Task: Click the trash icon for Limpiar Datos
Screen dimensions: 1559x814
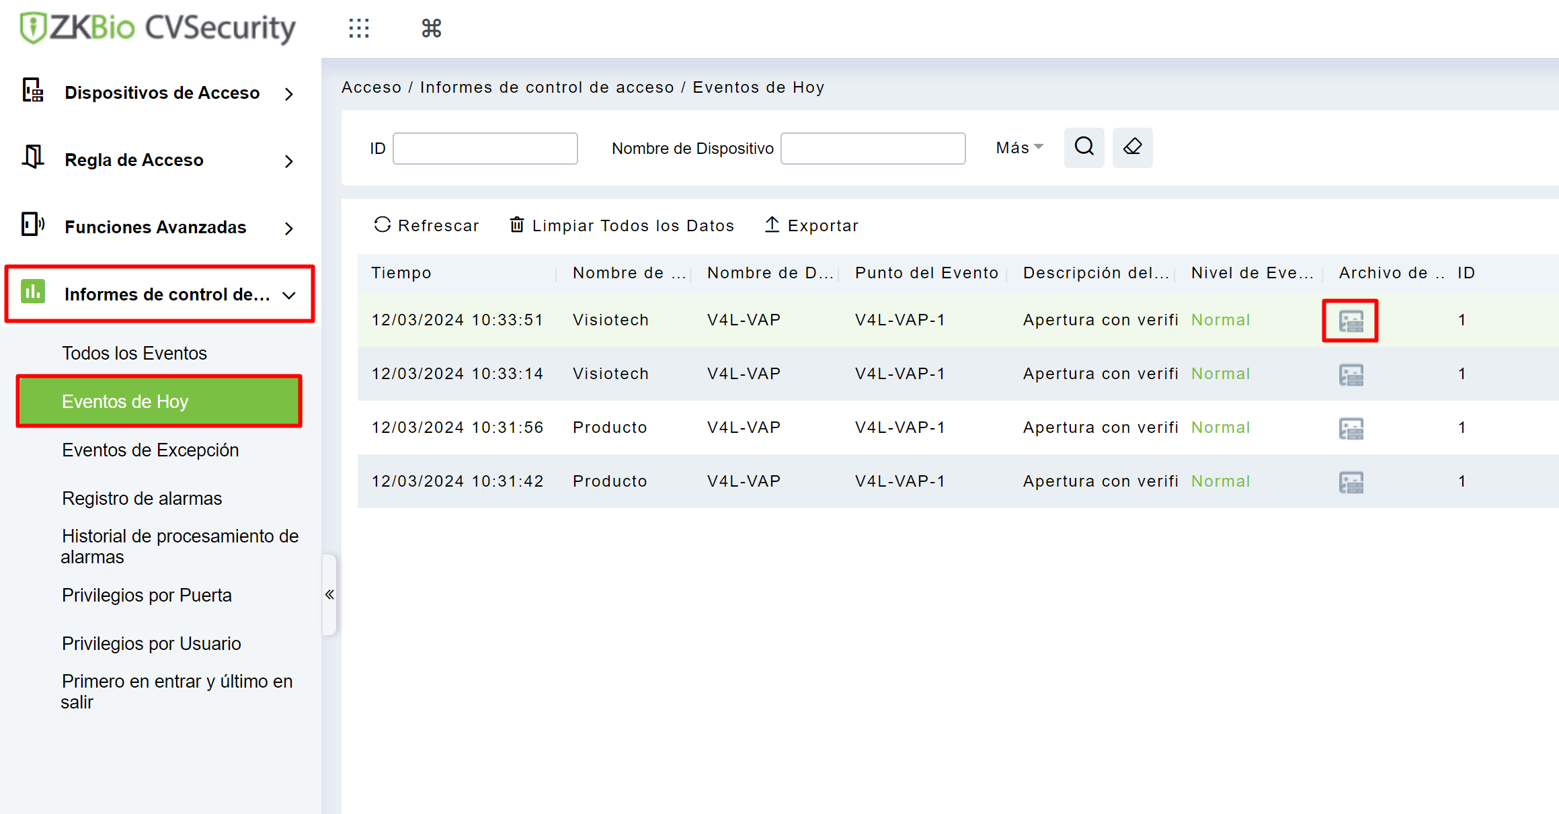Action: pos(516,225)
